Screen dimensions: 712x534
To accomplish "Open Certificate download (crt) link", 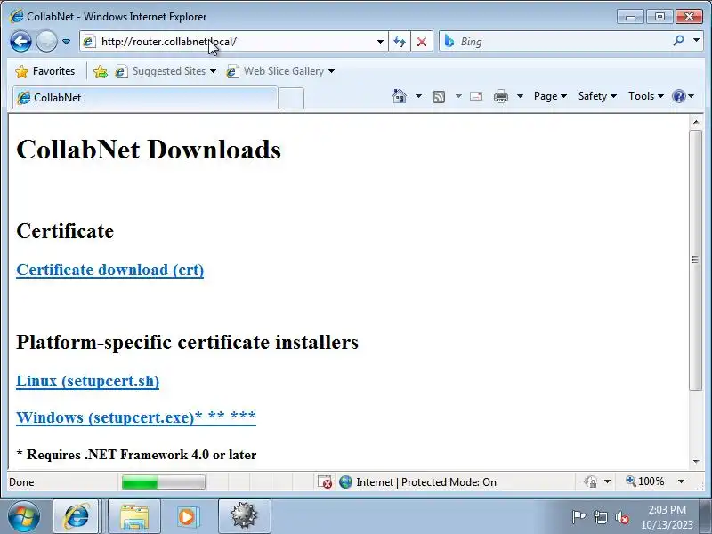I will tap(109, 270).
